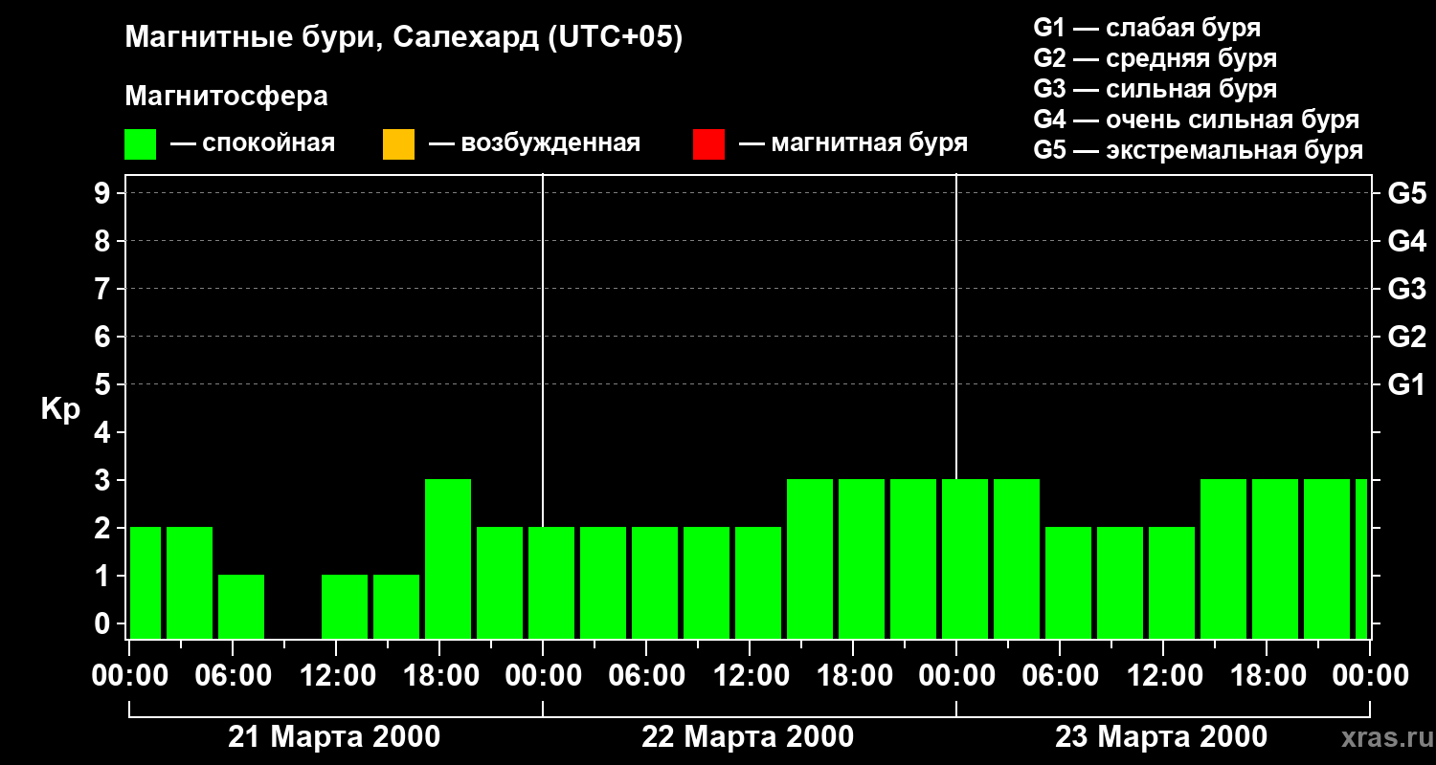The width and height of the screenshot is (1436, 765).
Task: Click the '23 Марта 2000' date label
Action: pos(1161,737)
